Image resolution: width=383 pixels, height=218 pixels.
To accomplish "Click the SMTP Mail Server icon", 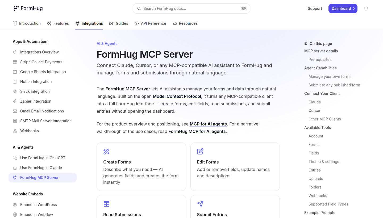I will click(15, 121).
